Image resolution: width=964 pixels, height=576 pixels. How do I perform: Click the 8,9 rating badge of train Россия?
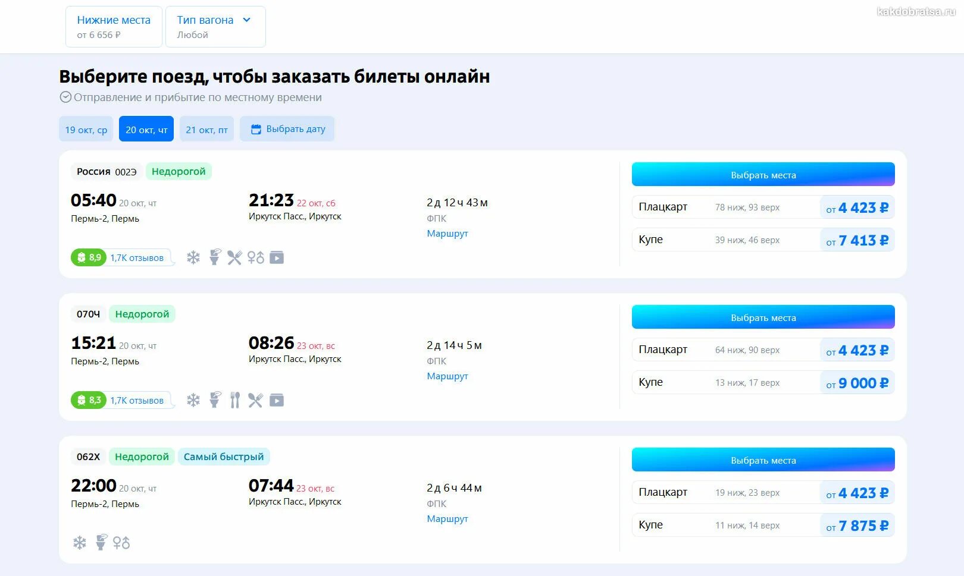[x=89, y=257]
